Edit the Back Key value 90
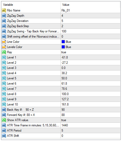 [x=63, y=109]
